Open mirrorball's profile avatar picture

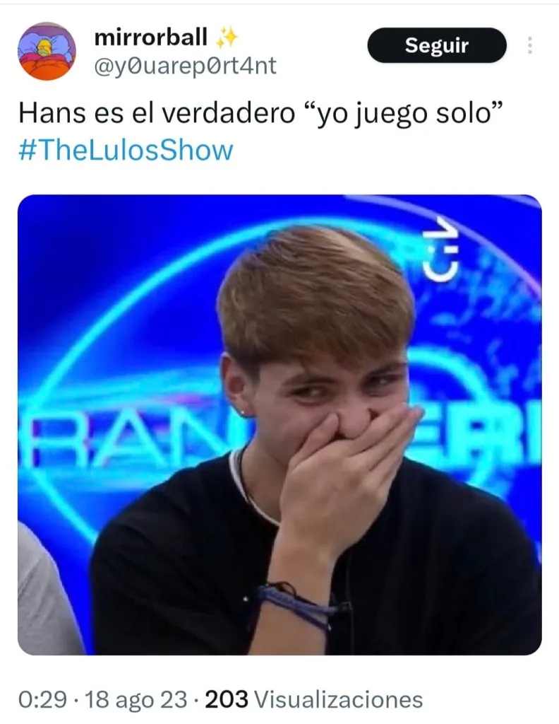[47, 51]
